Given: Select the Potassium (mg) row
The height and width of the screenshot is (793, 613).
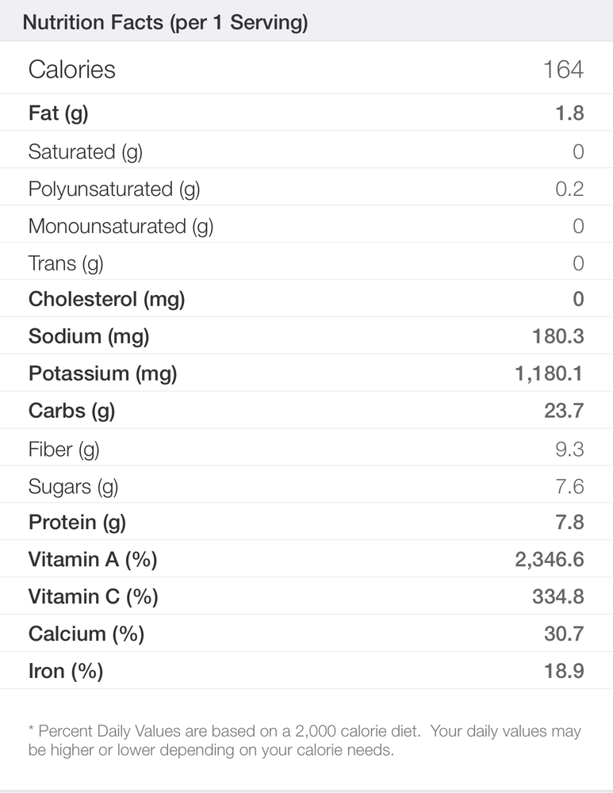Looking at the screenshot, I should pos(306,373).
